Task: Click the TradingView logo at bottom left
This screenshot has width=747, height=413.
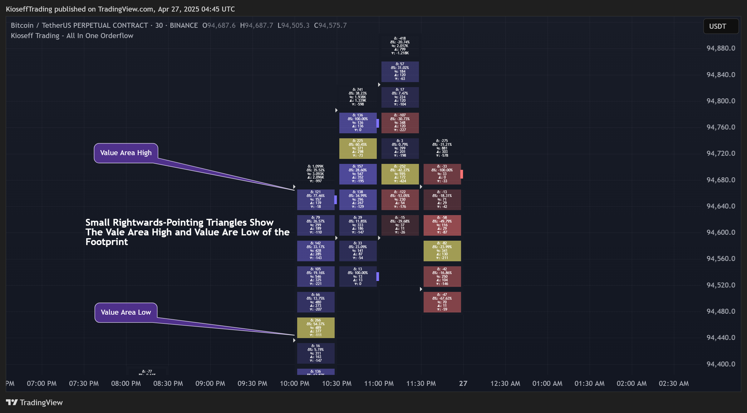Action: pos(34,402)
